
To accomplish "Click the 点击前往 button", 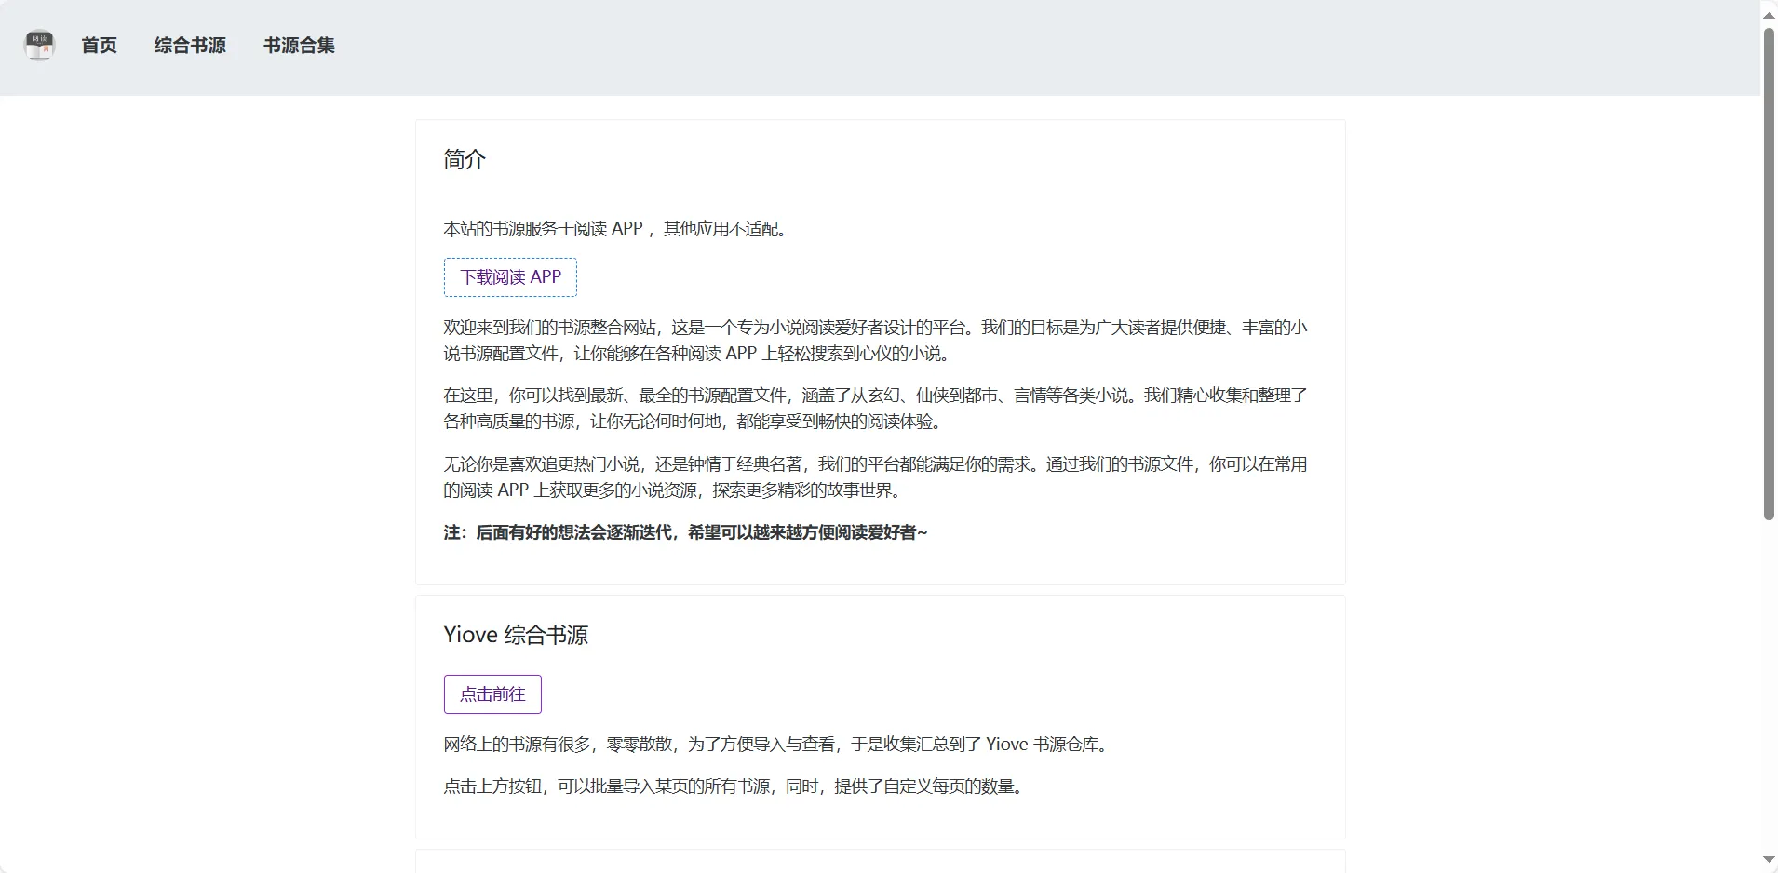I will coord(492,694).
